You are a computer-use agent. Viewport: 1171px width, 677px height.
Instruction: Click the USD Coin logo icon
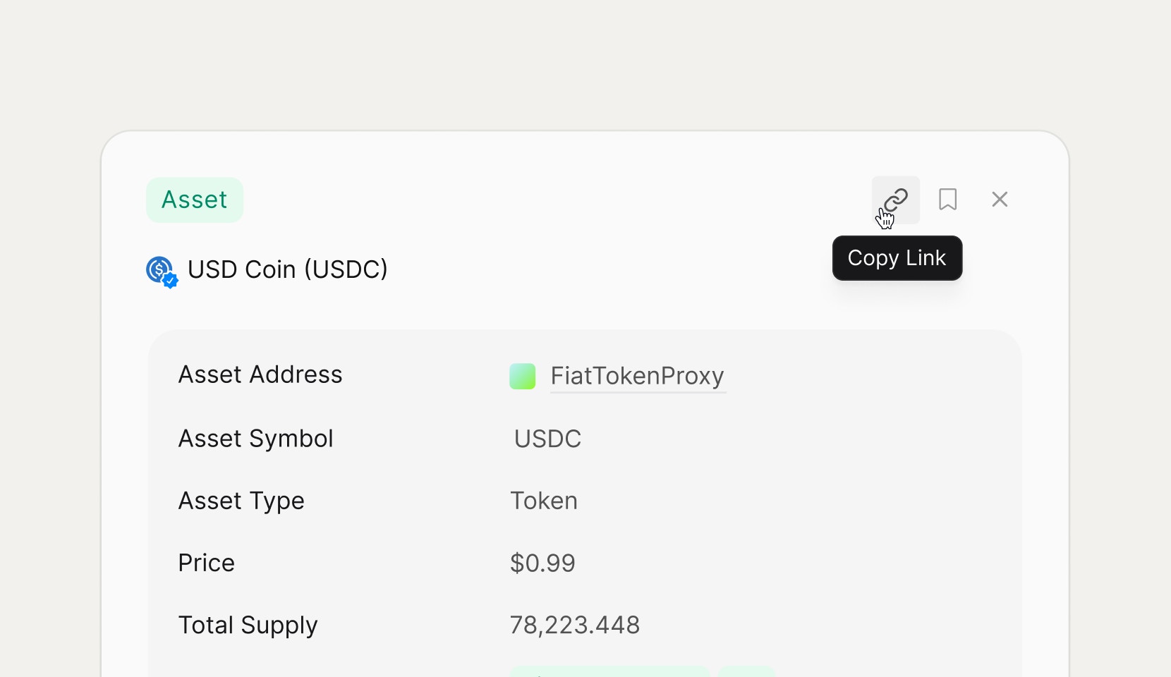coord(160,269)
